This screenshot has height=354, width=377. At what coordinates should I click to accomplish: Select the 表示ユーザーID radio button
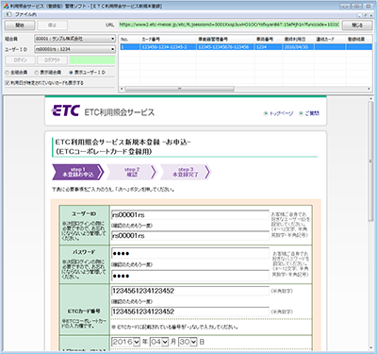point(71,73)
